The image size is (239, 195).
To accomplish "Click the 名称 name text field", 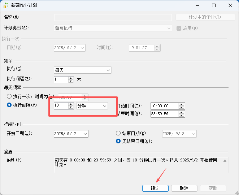I will tap(113, 17).
